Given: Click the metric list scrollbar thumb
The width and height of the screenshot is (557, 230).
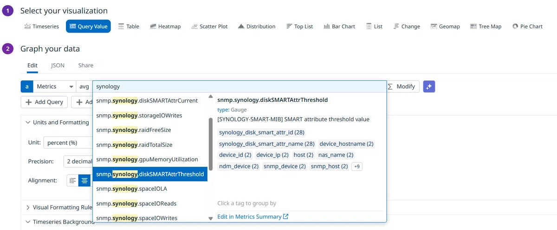Looking at the screenshot, I should pyautogui.click(x=210, y=144).
